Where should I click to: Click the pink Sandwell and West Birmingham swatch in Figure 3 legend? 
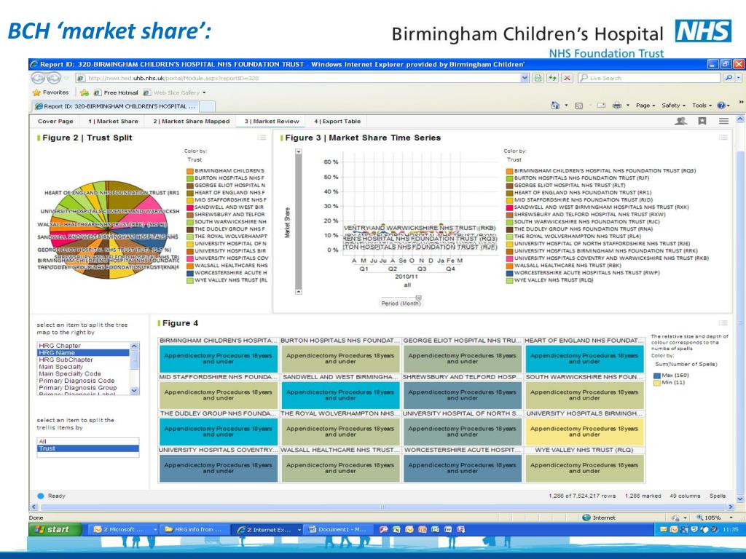click(509, 207)
